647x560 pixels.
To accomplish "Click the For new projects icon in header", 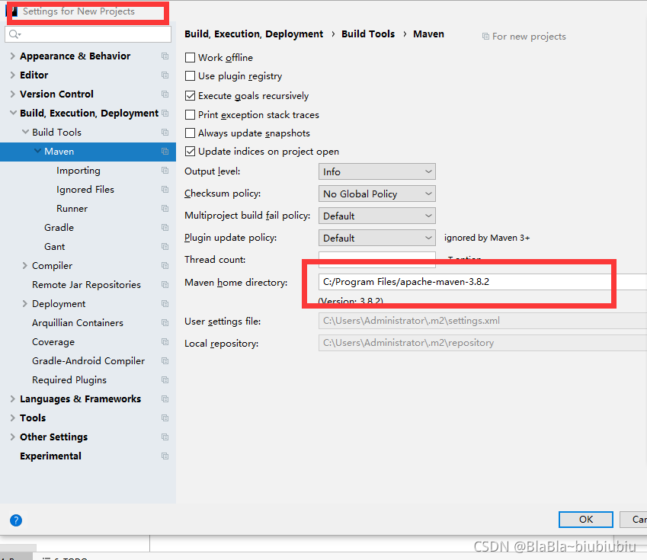I will (485, 37).
